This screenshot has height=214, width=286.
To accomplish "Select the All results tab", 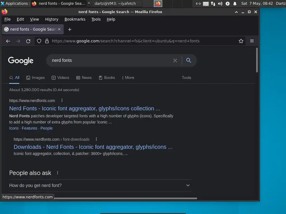I will [14, 78].
